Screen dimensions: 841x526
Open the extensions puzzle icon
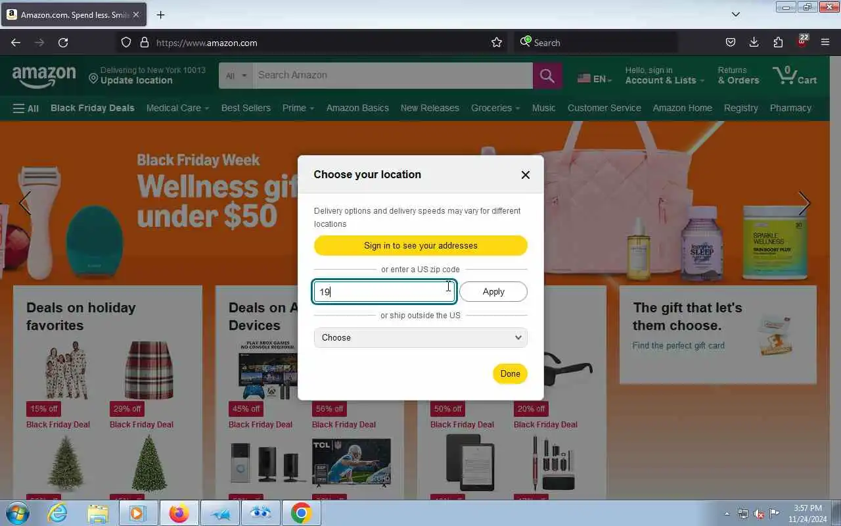[778, 43]
